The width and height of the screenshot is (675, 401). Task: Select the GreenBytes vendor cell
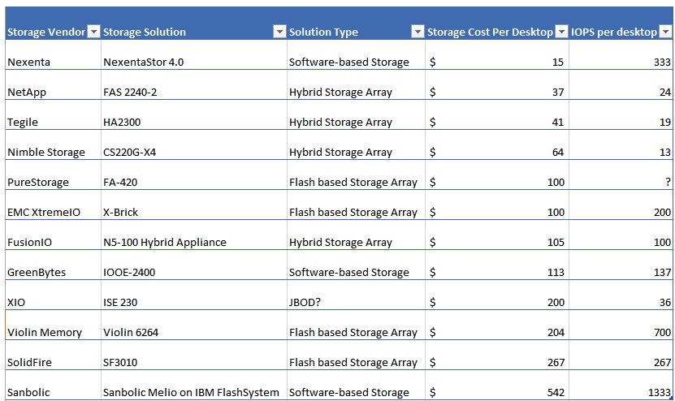click(54, 265)
